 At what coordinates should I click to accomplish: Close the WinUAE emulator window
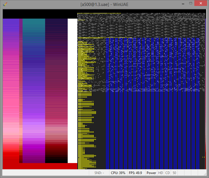(x=201, y=3)
